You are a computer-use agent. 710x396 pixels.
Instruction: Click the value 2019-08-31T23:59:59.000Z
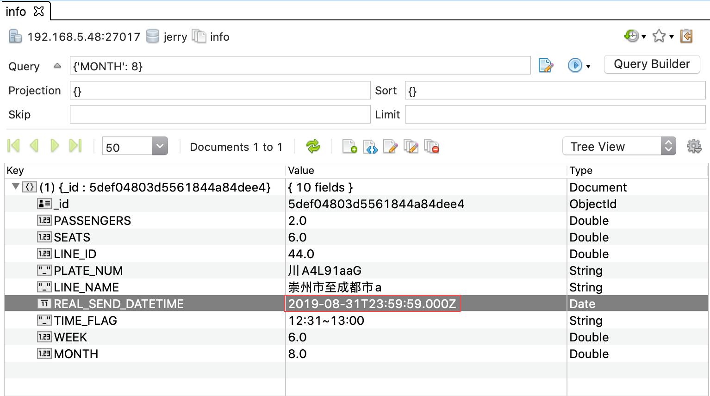pos(372,303)
